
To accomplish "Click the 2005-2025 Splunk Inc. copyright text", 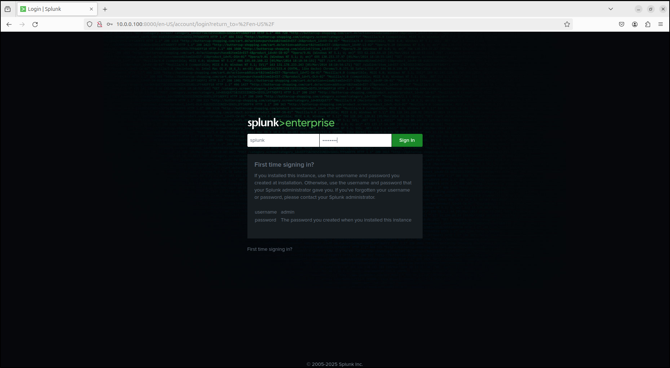I will [335, 364].
